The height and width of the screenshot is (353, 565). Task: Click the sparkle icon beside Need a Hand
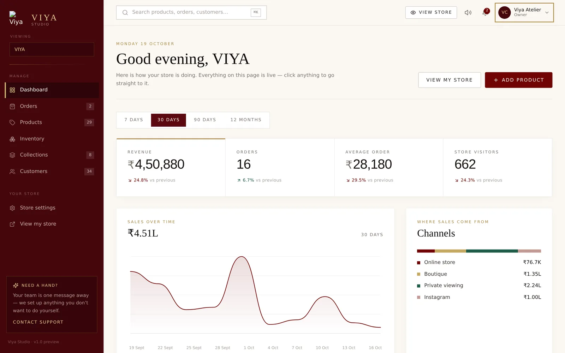click(x=16, y=285)
